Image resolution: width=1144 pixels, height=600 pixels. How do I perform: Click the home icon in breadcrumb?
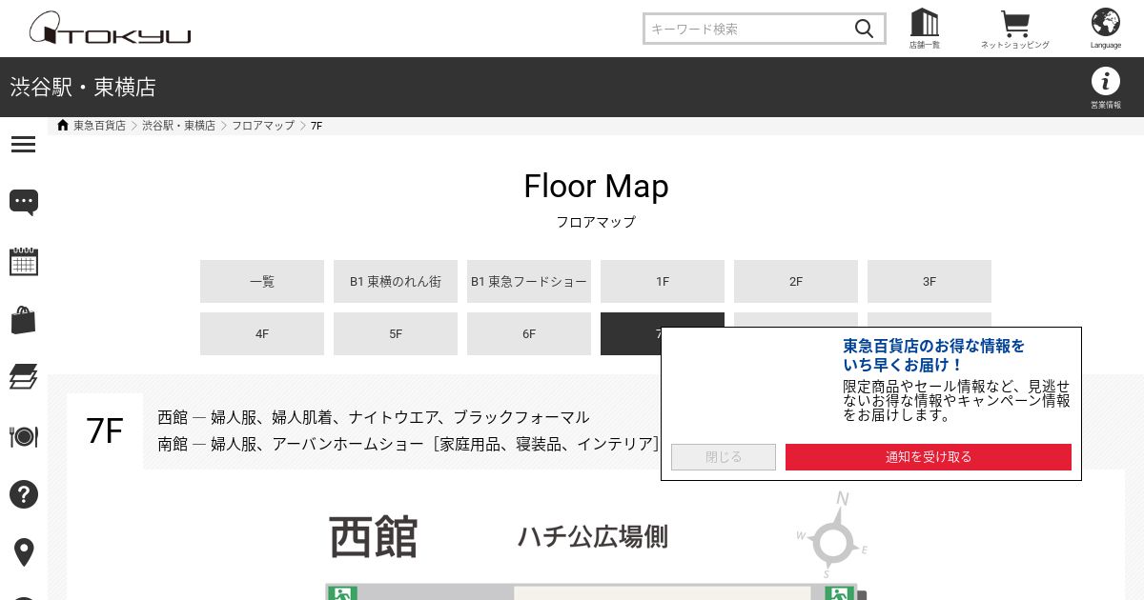click(x=63, y=125)
